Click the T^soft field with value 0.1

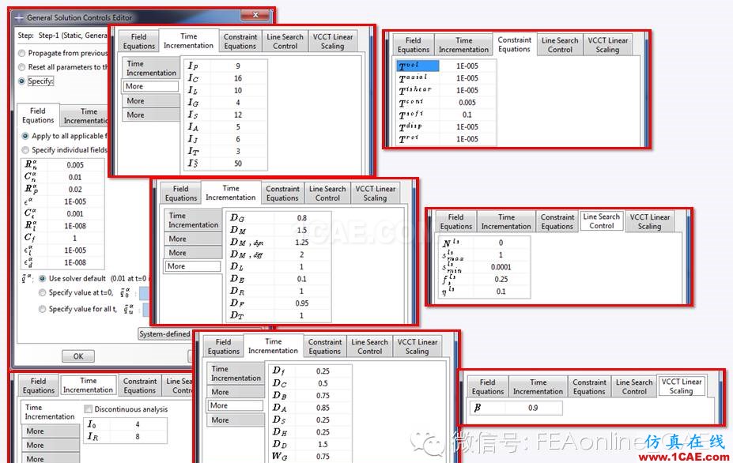[x=467, y=115]
